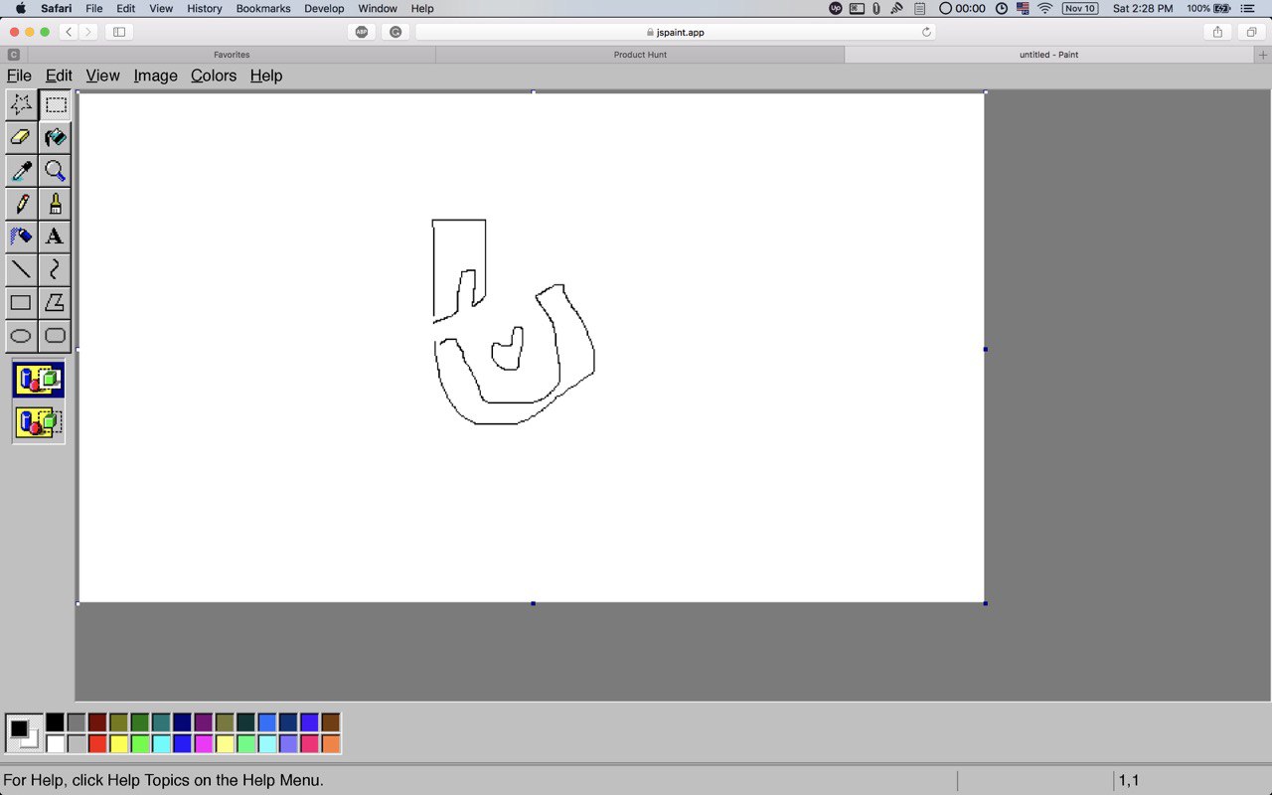1272x795 pixels.
Task: Click the foreground/background color indicator box
Action: pyautogui.click(x=24, y=733)
